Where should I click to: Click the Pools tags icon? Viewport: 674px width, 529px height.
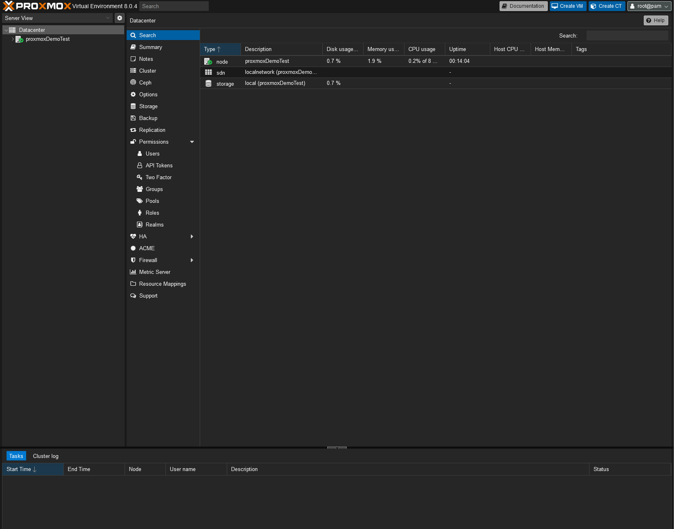click(140, 201)
